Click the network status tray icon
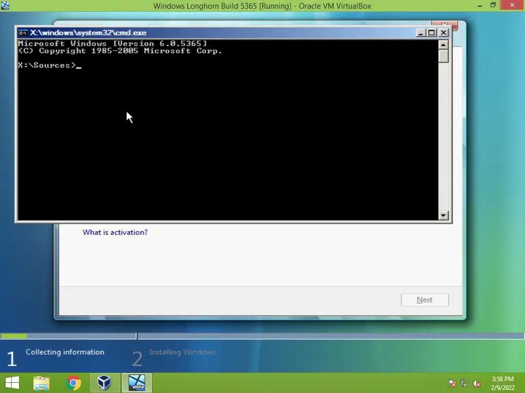 coord(465,383)
